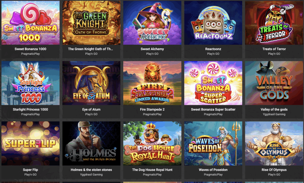Open The Green Knight Oath of Thorns thumbnail
This screenshot has width=304, height=183.
tap(91, 23)
